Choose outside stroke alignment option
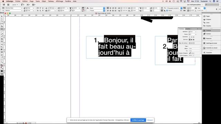 pyautogui.click(x=194, y=43)
